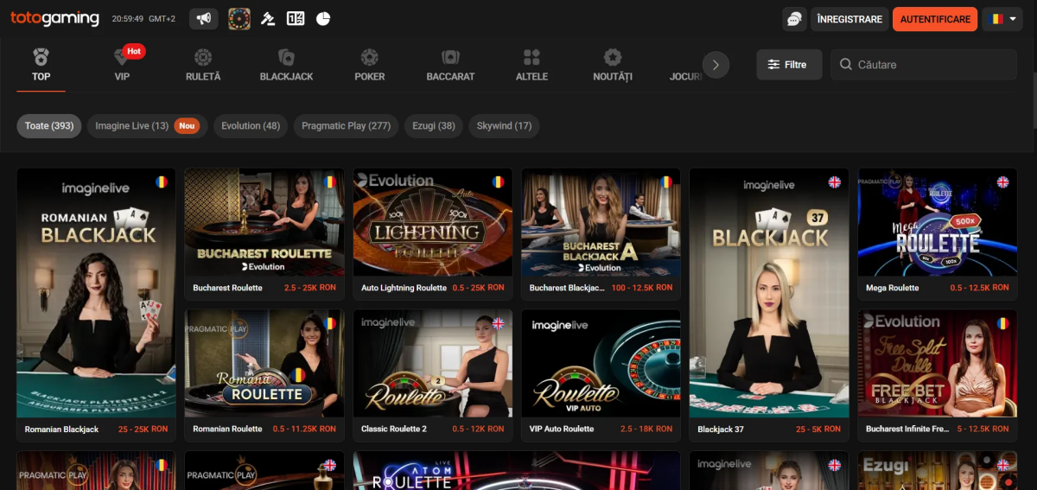The height and width of the screenshot is (490, 1037).
Task: Select the NOUTĂȚI category tab
Action: (613, 65)
